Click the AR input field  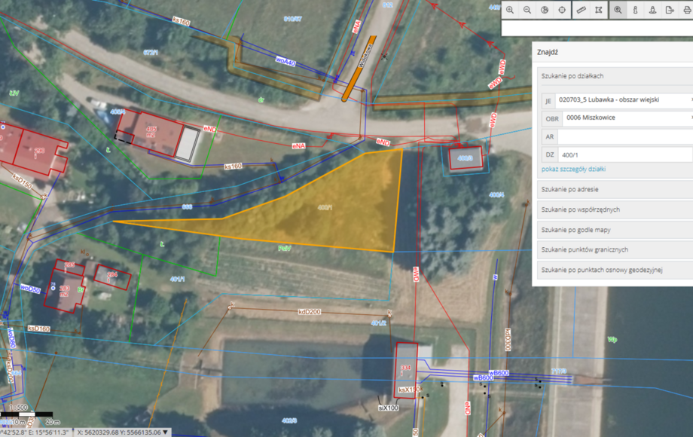pyautogui.click(x=625, y=137)
